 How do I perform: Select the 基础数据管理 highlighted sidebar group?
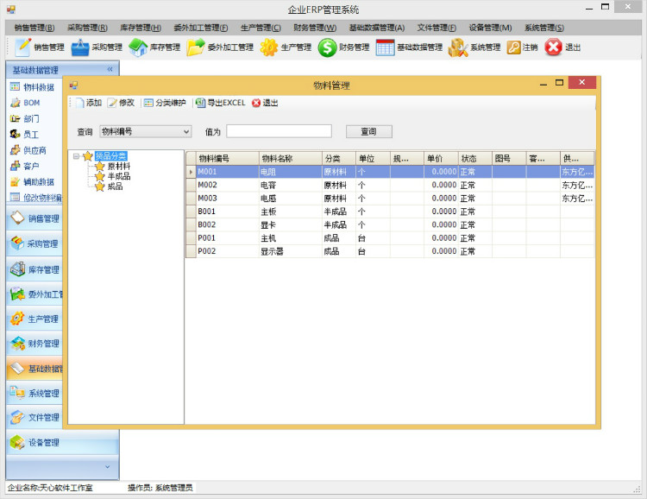(x=35, y=369)
